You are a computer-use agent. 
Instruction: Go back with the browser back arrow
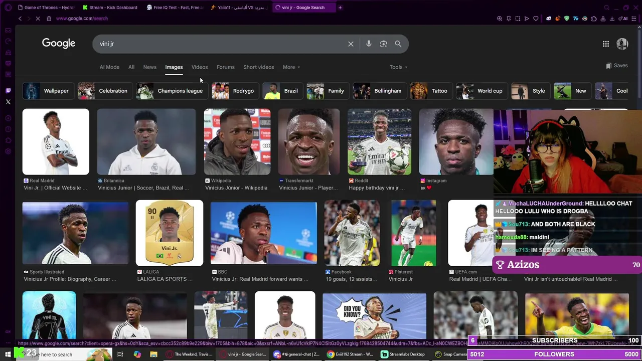pyautogui.click(x=20, y=19)
